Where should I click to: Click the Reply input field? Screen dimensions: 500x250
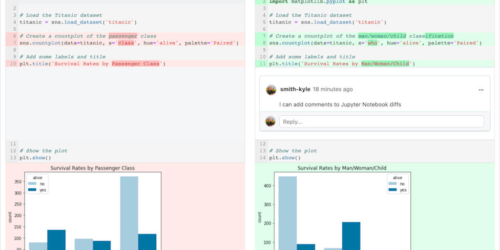click(x=382, y=122)
